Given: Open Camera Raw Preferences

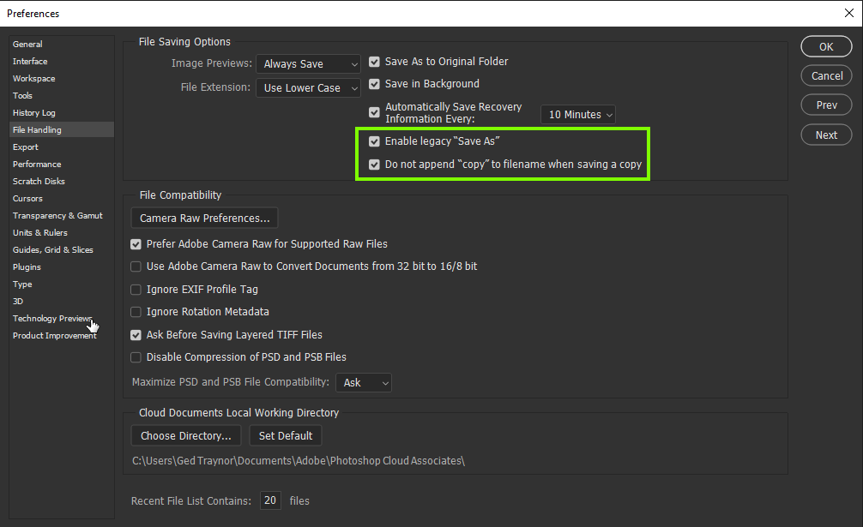Looking at the screenshot, I should [203, 218].
